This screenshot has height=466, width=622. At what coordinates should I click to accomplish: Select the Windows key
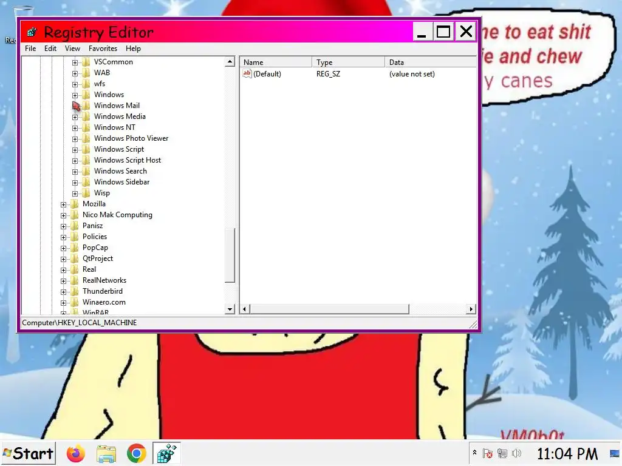(x=109, y=94)
